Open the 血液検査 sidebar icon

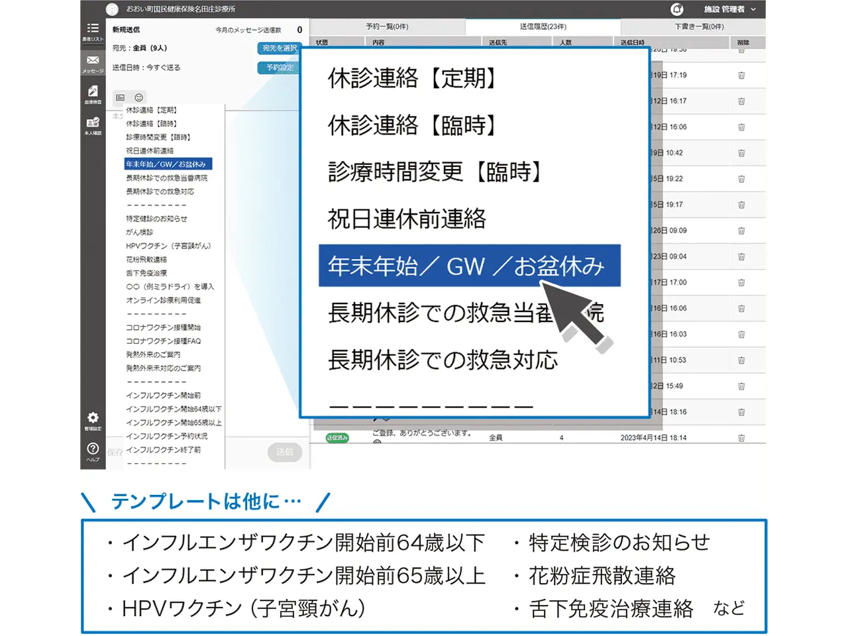point(93,94)
